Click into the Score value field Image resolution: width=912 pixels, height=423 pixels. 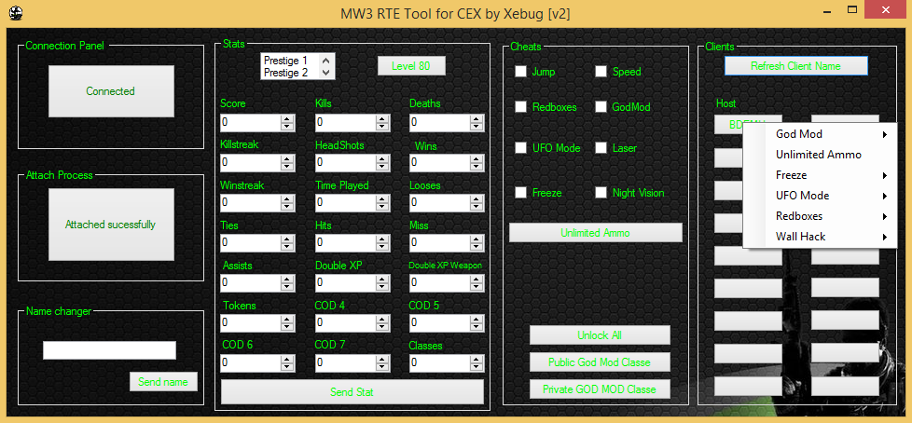250,123
